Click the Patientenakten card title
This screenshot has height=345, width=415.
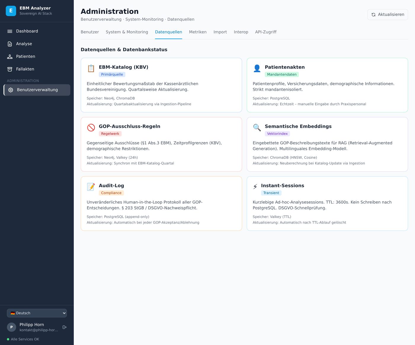coord(285,67)
